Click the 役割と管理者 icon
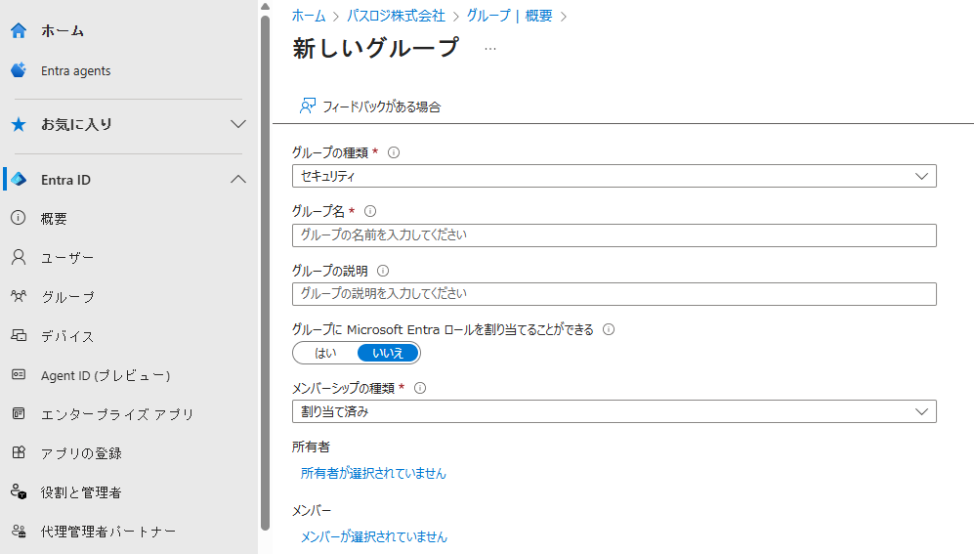This screenshot has height=554, width=974. 19,491
